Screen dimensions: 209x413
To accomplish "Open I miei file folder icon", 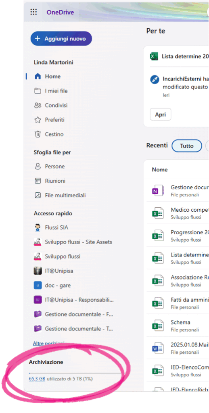I will click(38, 91).
